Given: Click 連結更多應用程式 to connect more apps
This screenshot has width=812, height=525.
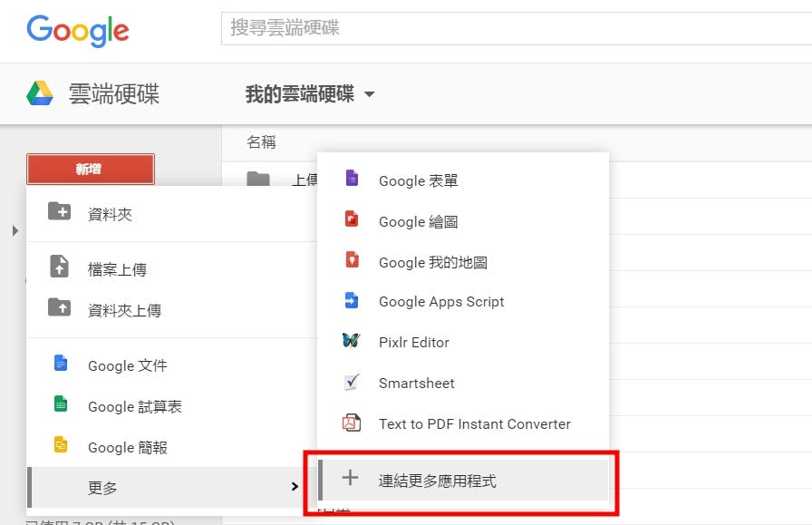Looking at the screenshot, I should 463,481.
